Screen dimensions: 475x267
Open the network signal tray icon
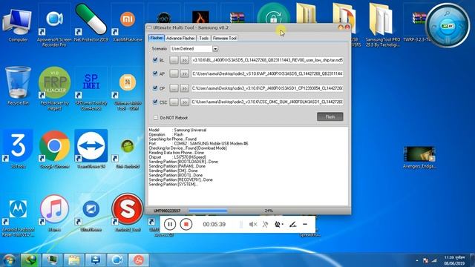tap(434, 260)
